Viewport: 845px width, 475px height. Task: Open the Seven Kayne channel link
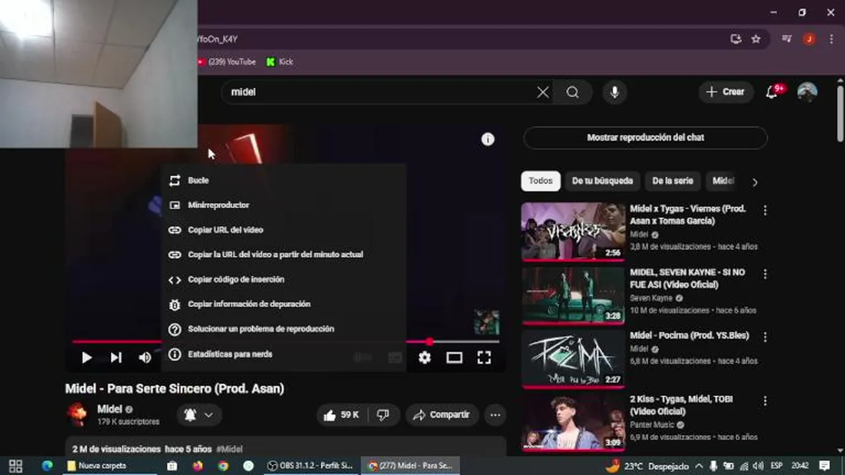tap(652, 298)
